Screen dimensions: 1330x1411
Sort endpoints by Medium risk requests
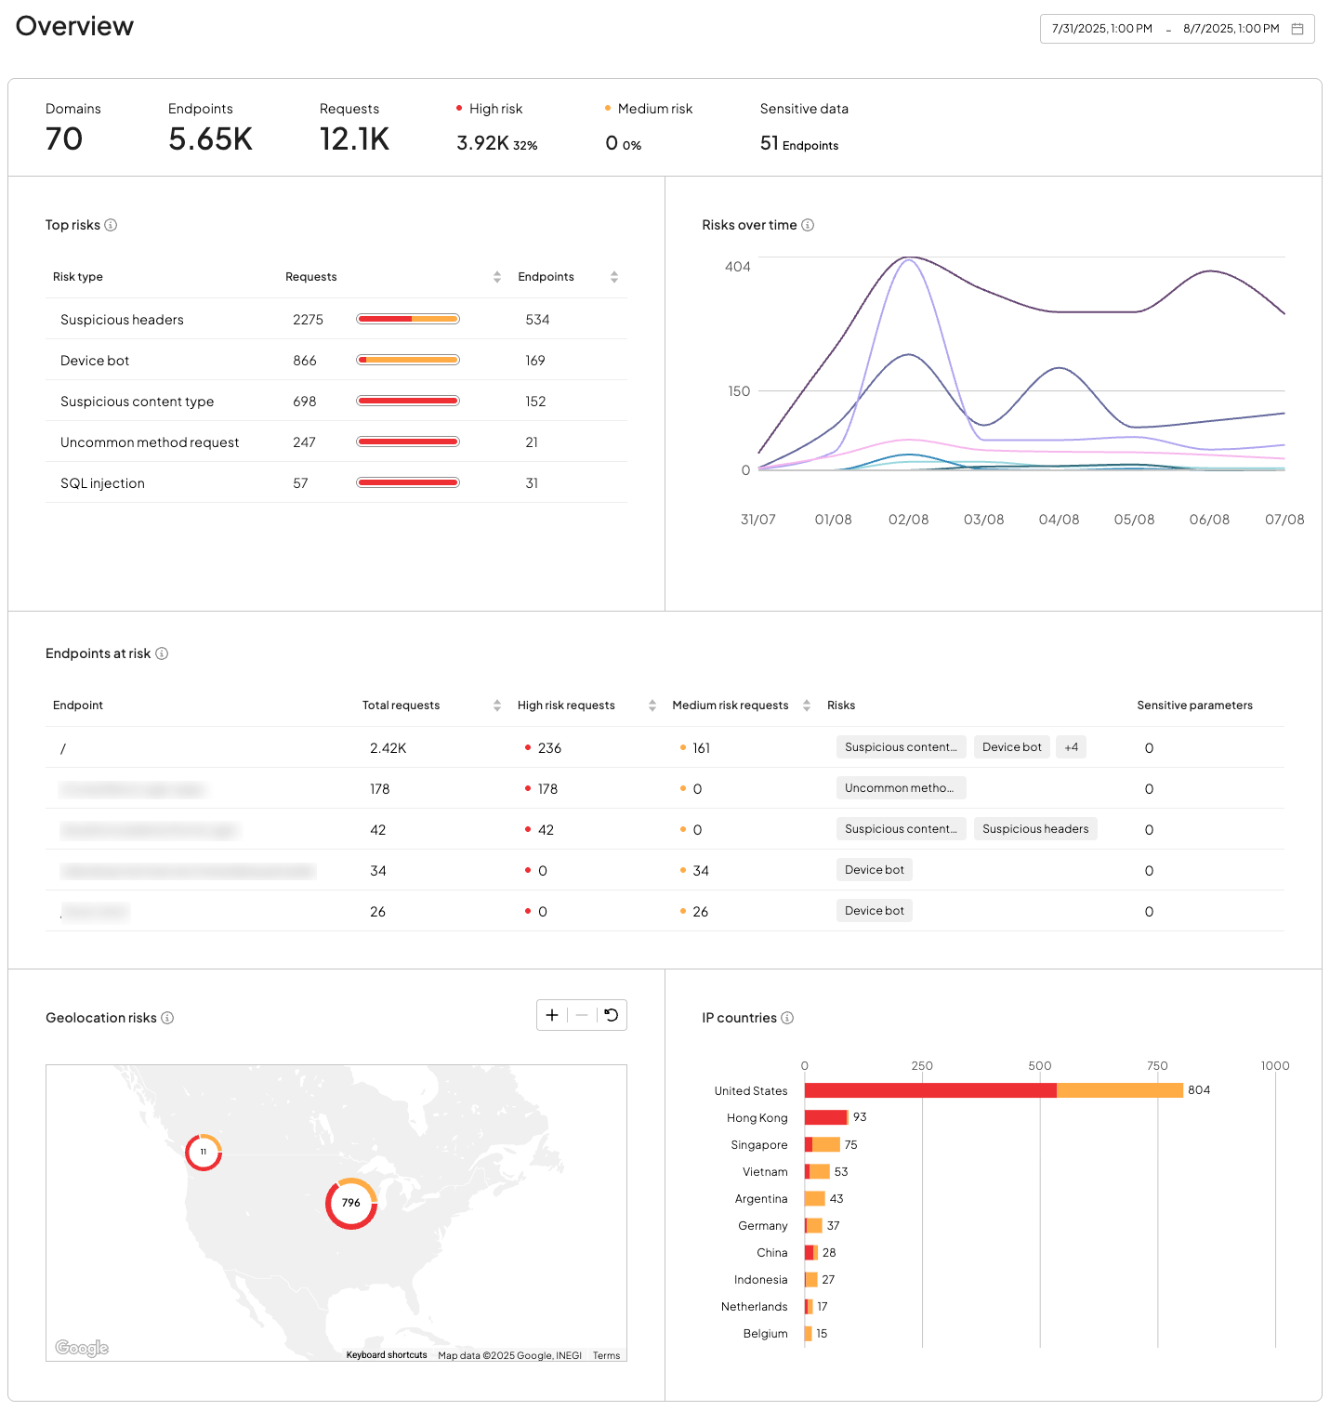pyautogui.click(x=807, y=705)
